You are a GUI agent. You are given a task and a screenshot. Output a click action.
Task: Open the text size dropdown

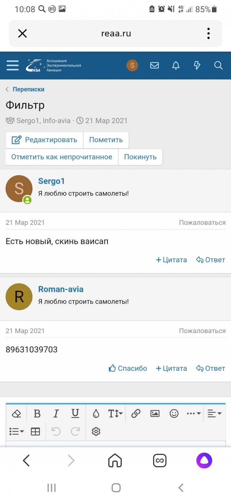(x=115, y=413)
